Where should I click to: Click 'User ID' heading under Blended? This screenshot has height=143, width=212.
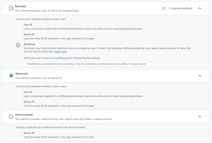[28, 25]
